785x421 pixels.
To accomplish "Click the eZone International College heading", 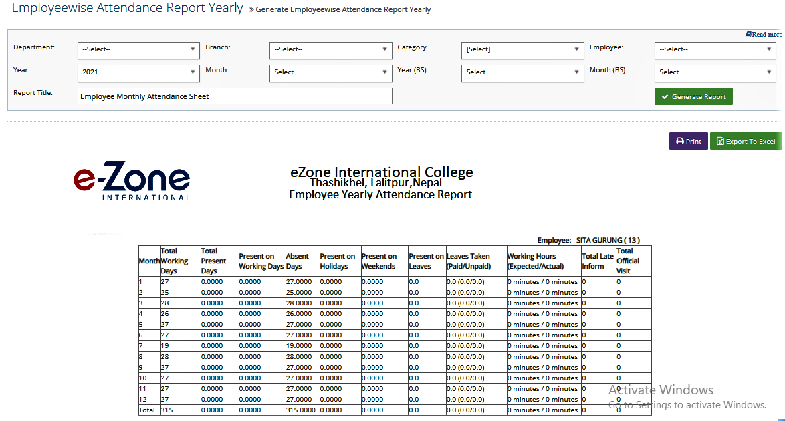I will [x=382, y=172].
